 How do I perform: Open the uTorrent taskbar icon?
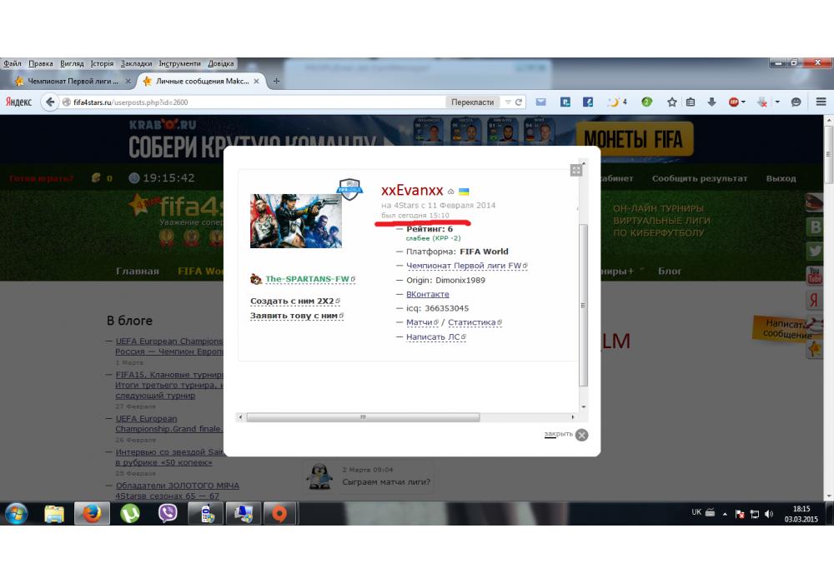coord(130,513)
